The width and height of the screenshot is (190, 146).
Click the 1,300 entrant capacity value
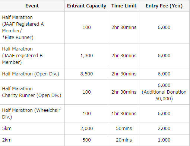87,56
